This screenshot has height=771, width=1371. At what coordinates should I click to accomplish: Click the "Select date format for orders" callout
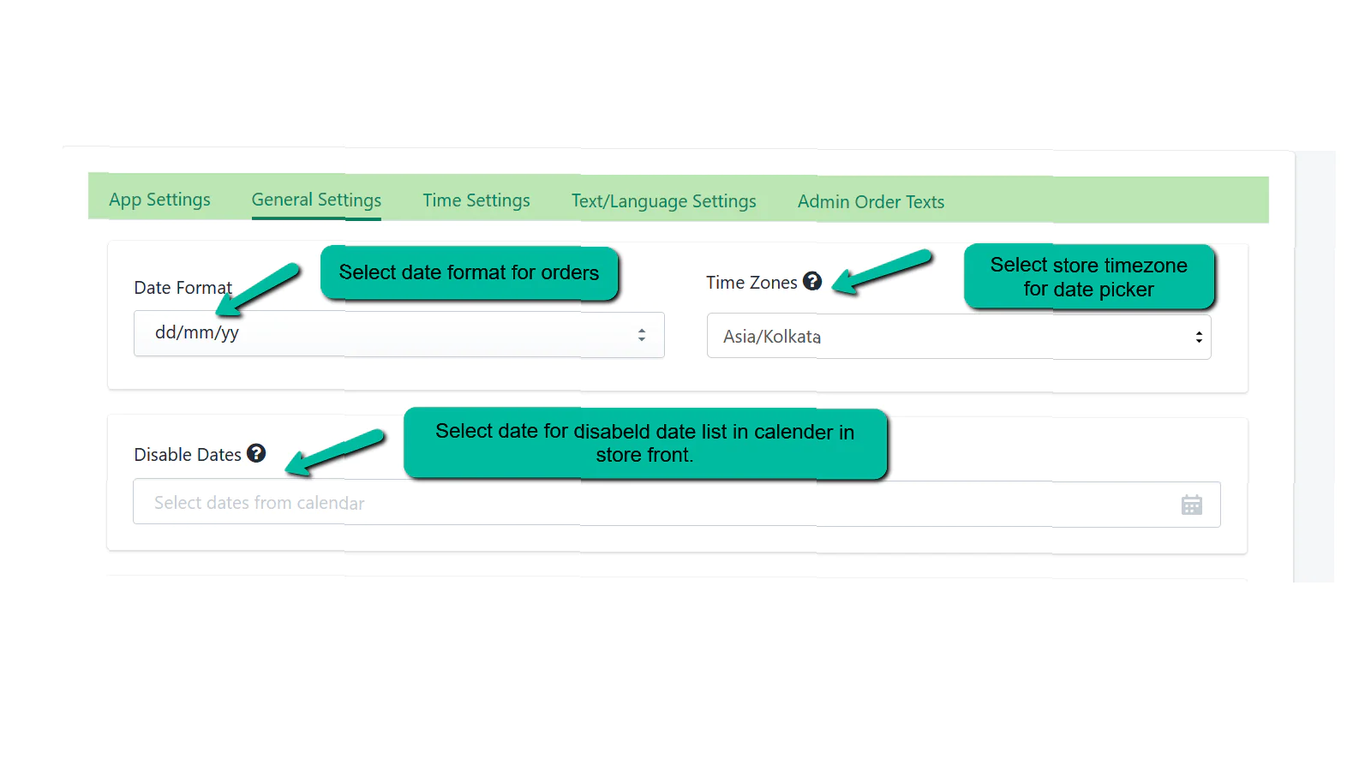469,273
